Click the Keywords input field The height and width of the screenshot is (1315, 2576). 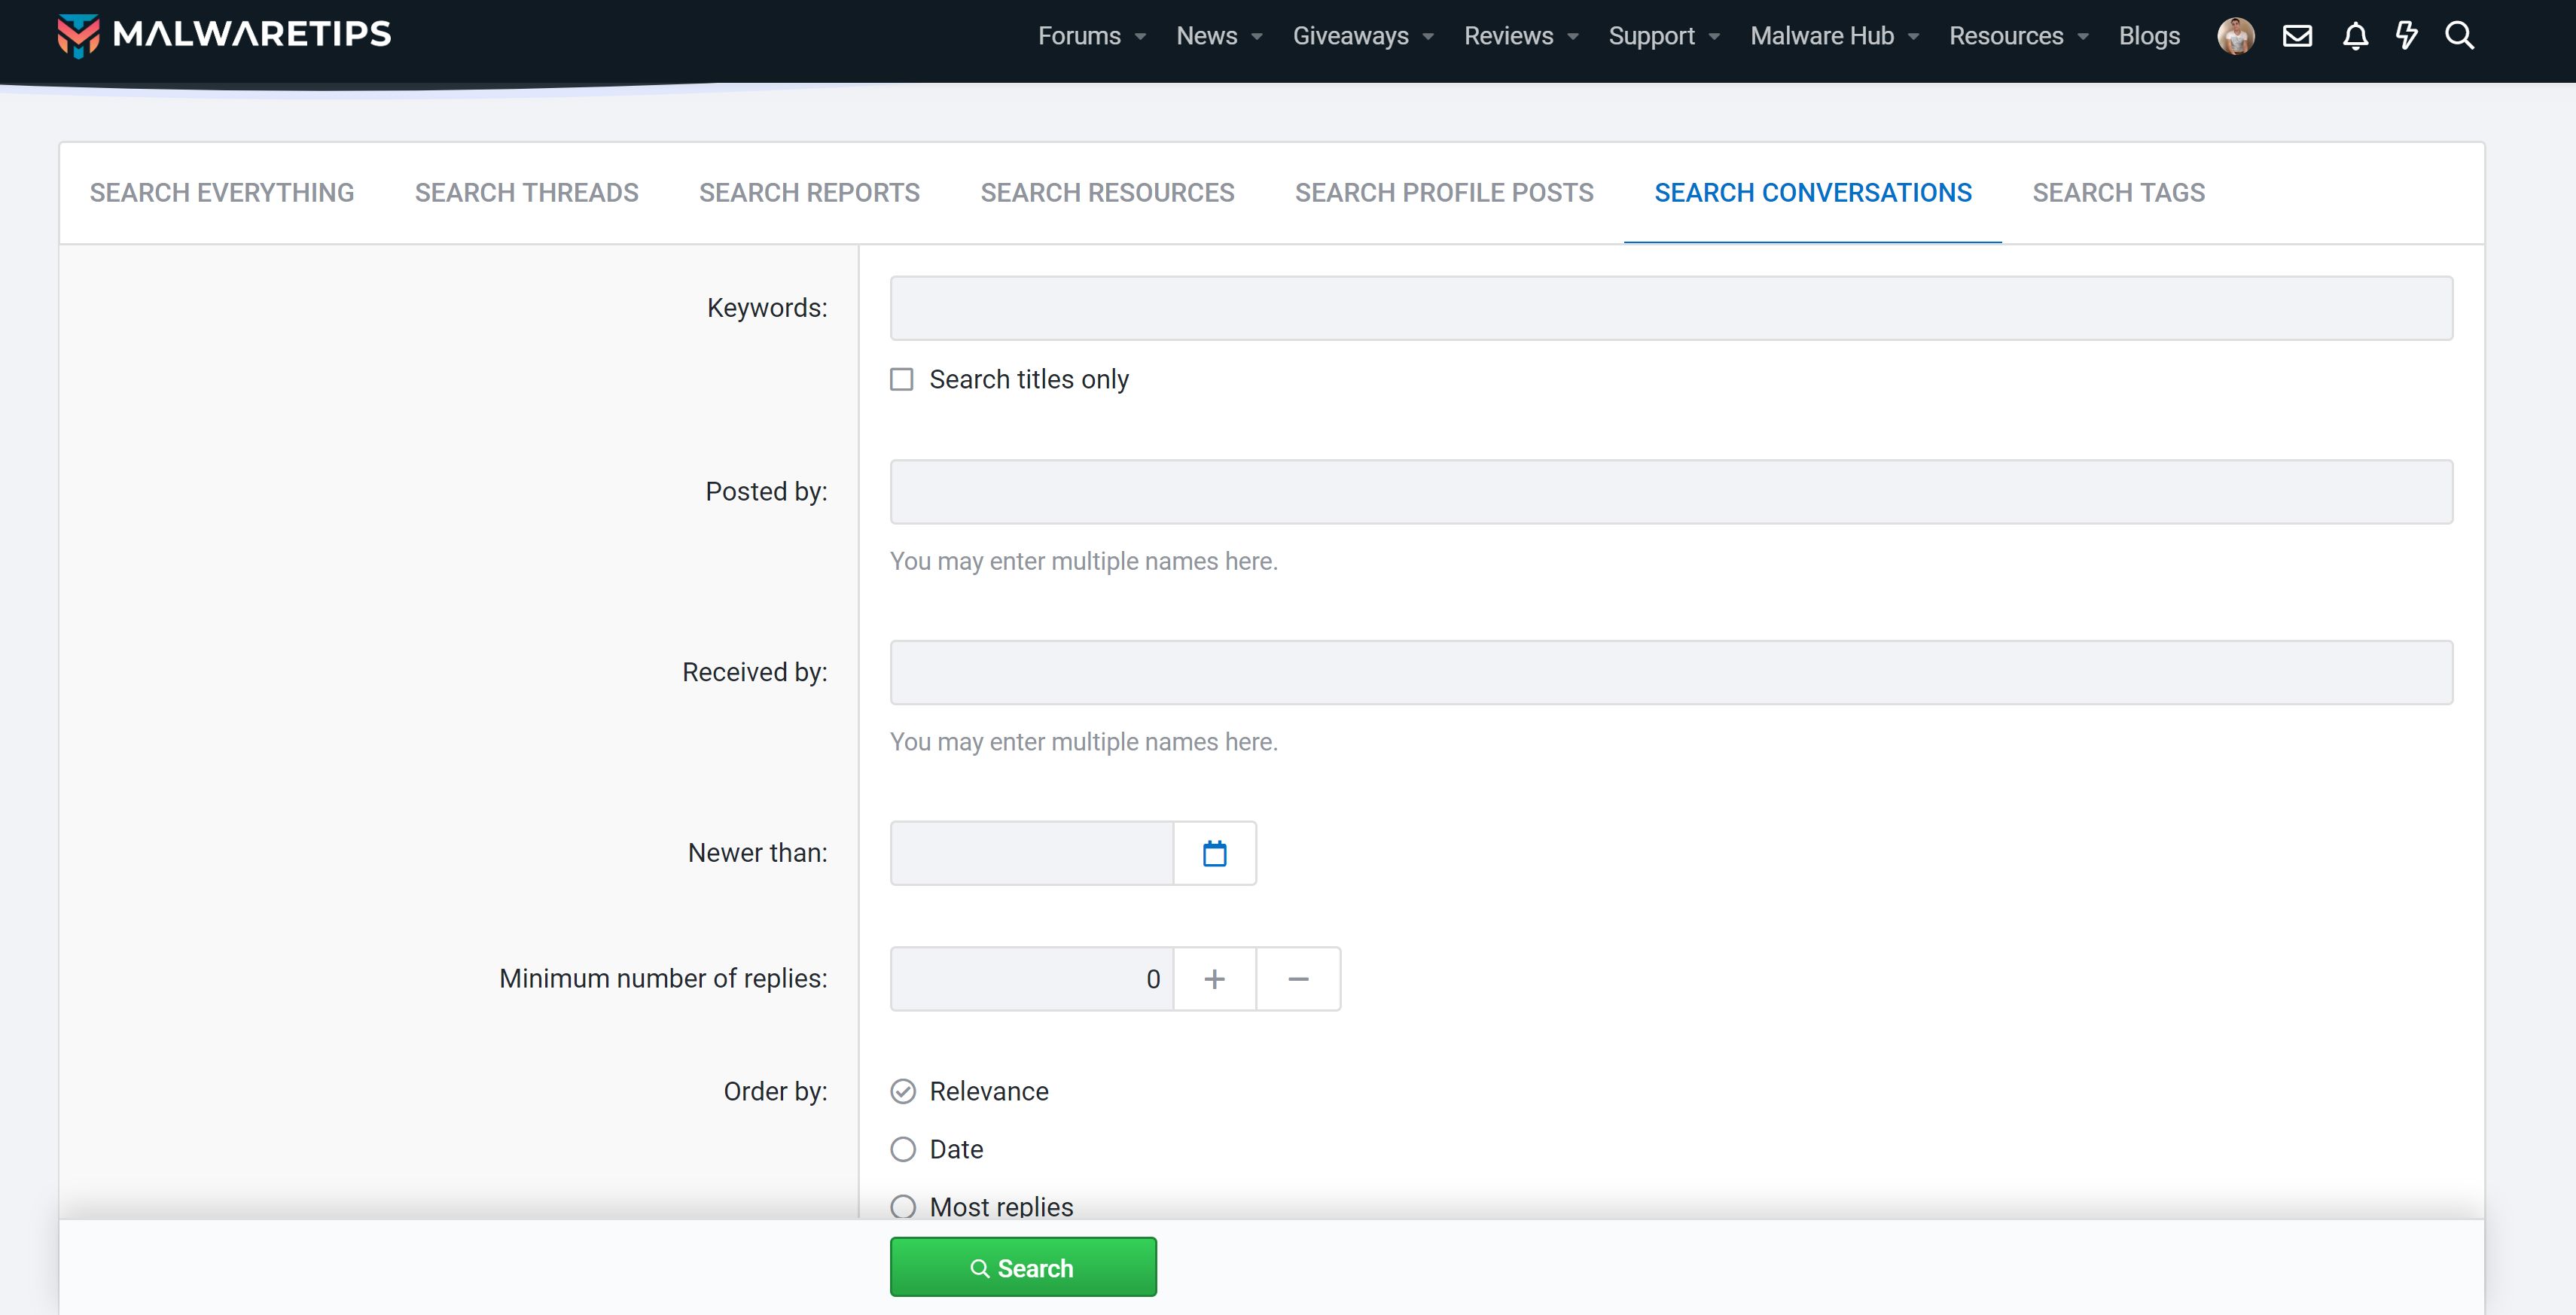click(1670, 308)
